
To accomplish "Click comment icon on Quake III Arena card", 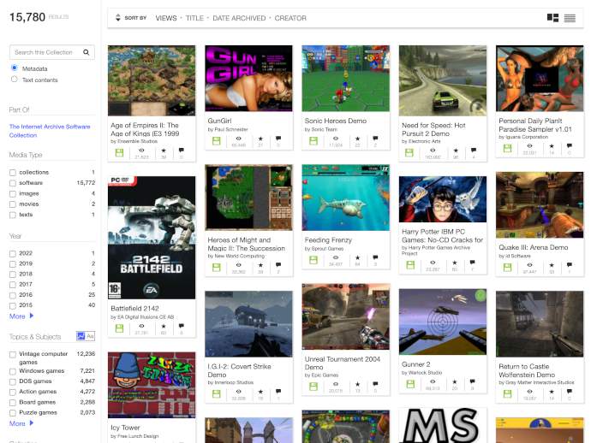I will (570, 265).
